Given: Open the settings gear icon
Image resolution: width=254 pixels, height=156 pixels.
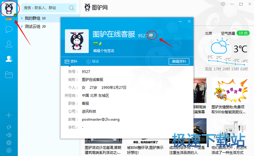Looking at the screenshot, I should pyautogui.click(x=9, y=142).
